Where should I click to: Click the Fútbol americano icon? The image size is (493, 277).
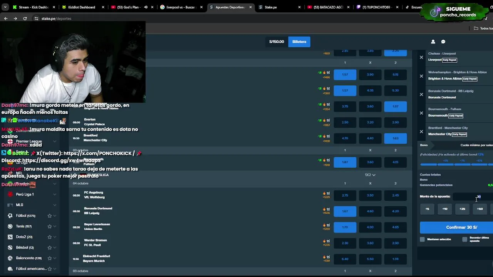[x=10, y=269]
